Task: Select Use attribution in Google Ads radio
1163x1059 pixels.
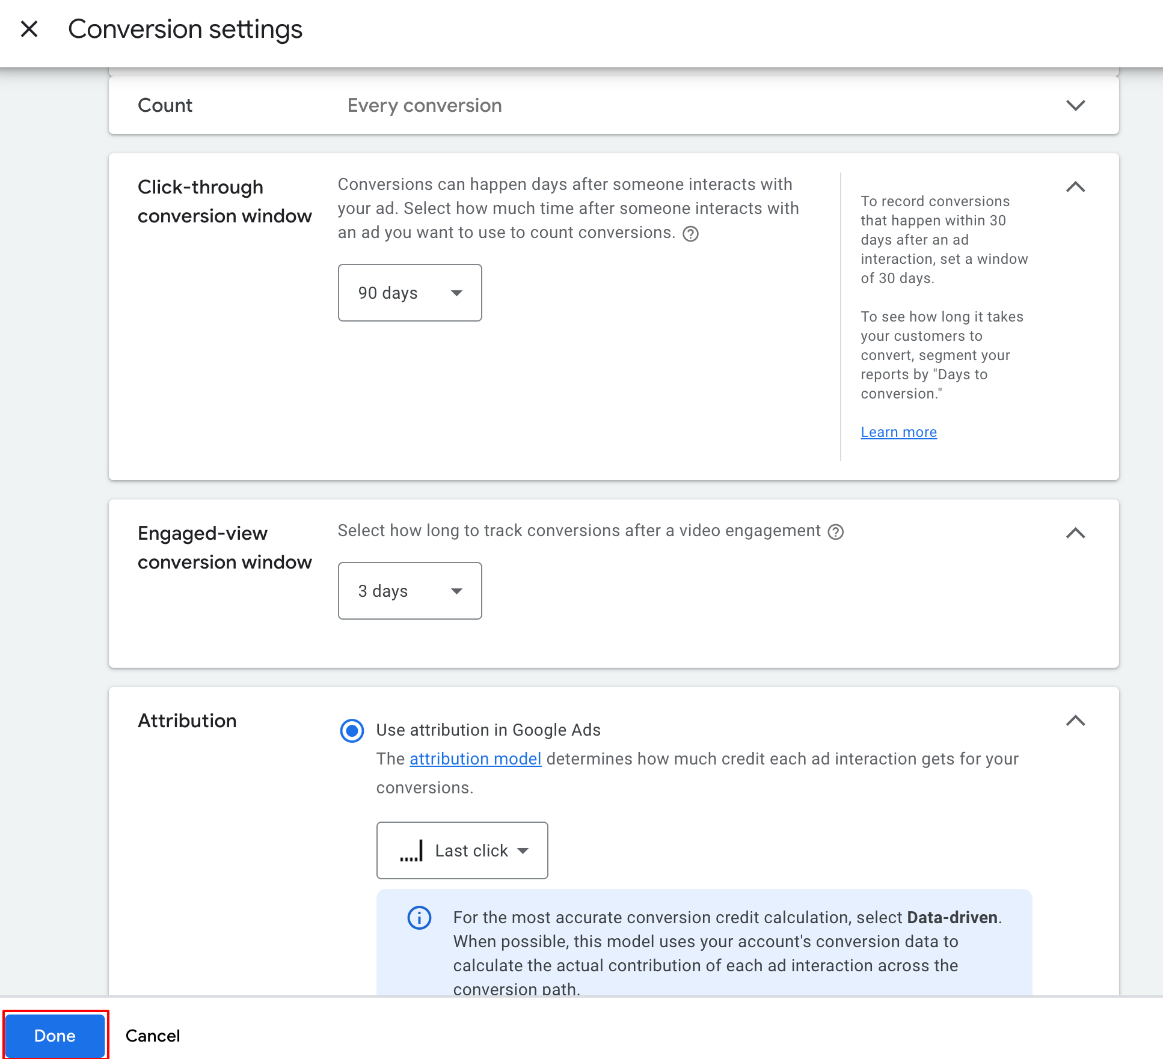Action: click(x=352, y=730)
